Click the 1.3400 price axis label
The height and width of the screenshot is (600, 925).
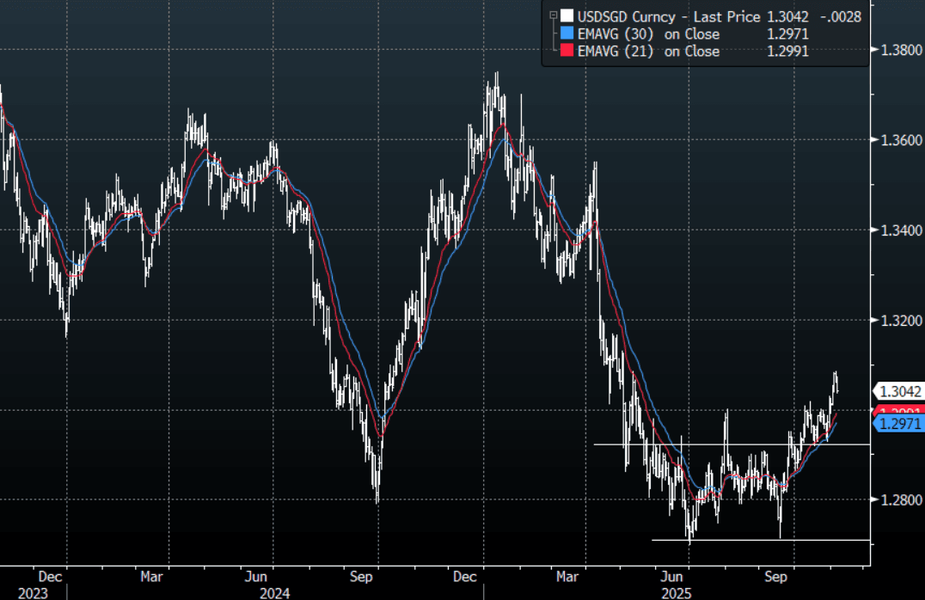pos(901,230)
